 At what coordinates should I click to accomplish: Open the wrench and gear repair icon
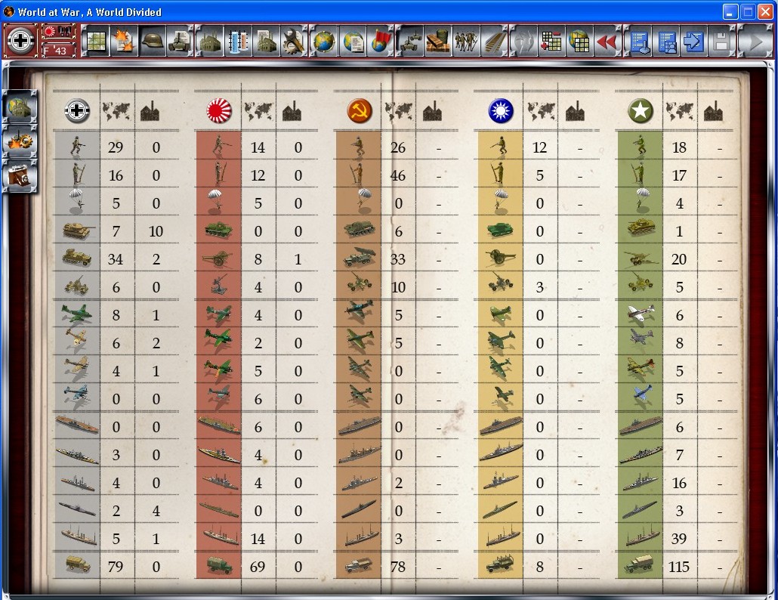coord(294,41)
